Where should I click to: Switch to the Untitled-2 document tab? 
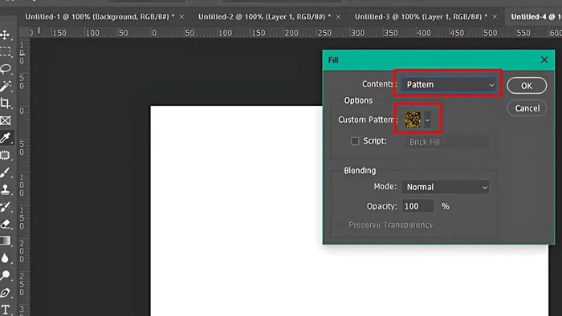tap(264, 17)
